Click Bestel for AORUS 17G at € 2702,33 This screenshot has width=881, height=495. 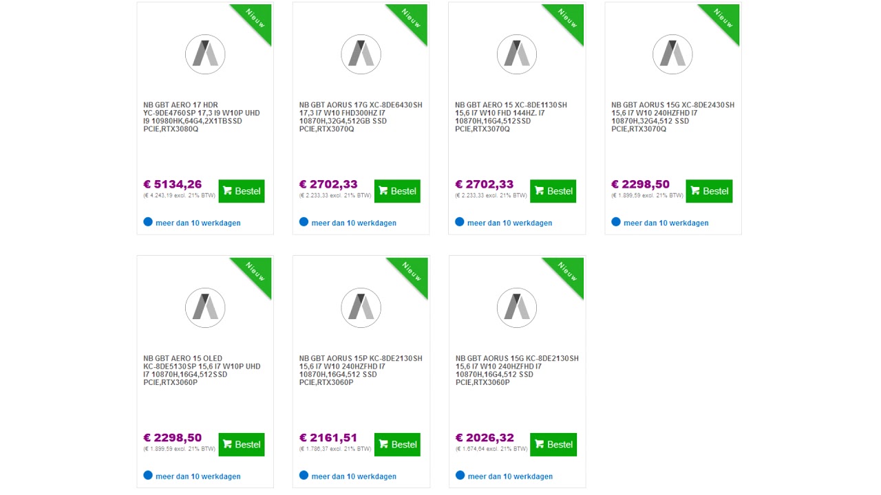[397, 191]
